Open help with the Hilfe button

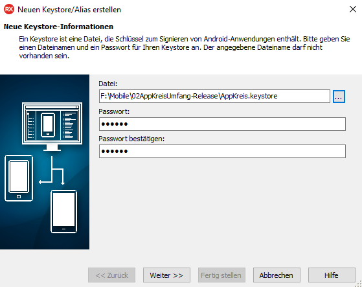click(332, 275)
